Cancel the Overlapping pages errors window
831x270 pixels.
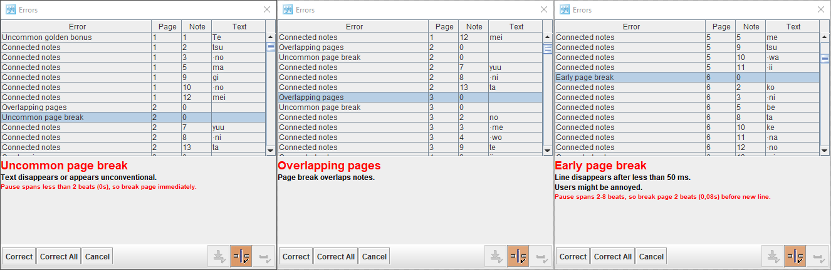pos(374,256)
